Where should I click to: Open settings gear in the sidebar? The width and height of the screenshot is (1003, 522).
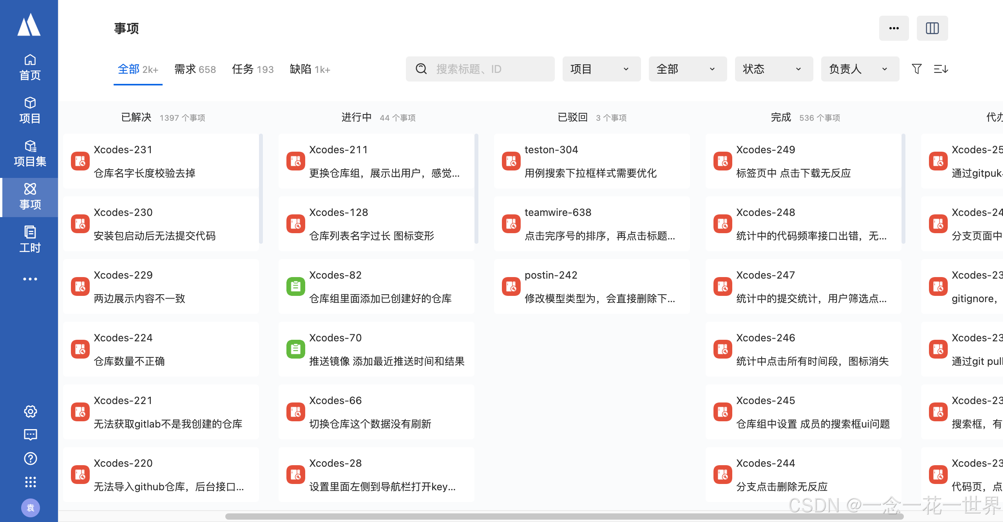pyautogui.click(x=30, y=411)
